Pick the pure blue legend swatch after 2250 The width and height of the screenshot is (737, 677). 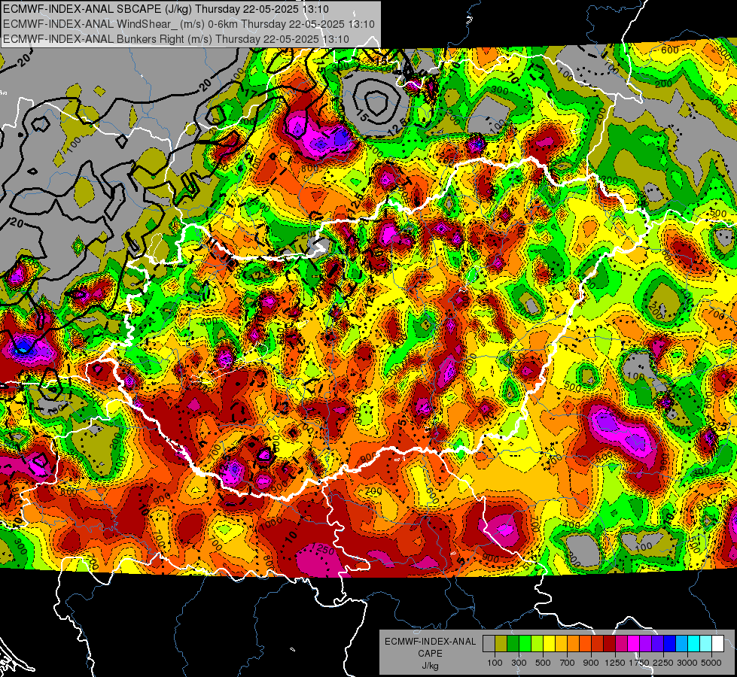[670, 643]
